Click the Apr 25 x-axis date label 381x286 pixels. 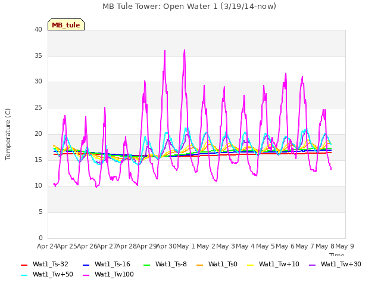pyautogui.click(x=67, y=246)
